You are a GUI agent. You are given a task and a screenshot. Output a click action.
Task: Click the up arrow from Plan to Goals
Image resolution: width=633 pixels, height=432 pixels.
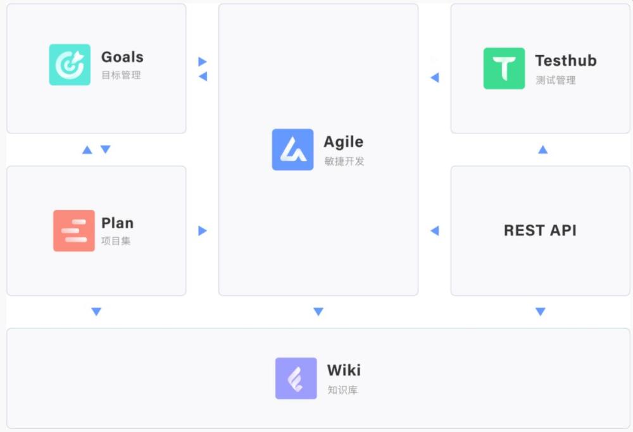(87, 150)
